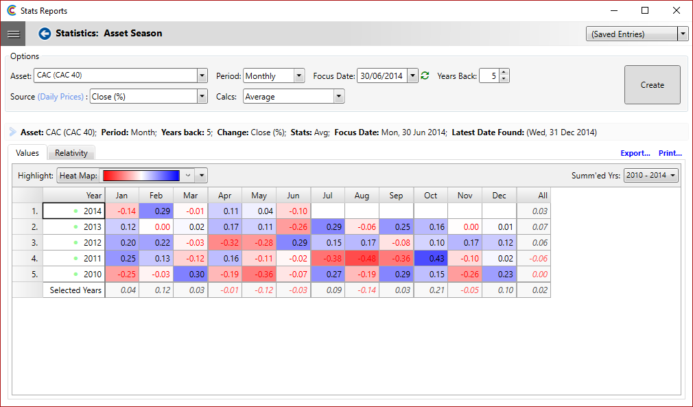
Task: Click the Stats Reports logo in the title bar
Action: click(12, 10)
